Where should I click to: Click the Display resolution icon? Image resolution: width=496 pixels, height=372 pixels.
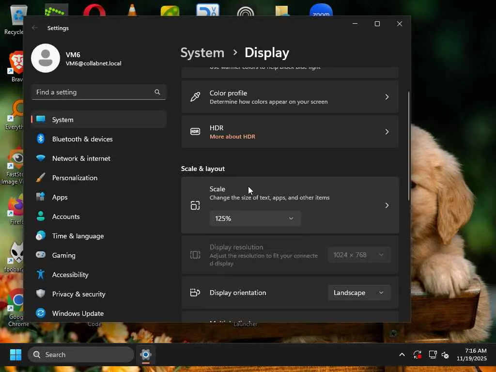pyautogui.click(x=195, y=255)
